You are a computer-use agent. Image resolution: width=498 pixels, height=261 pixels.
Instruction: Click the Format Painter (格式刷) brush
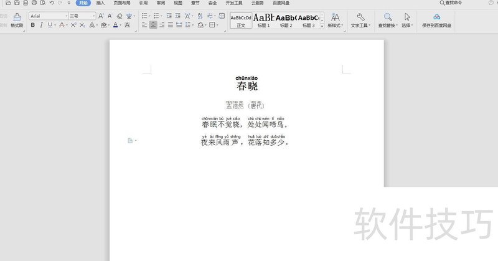[17, 20]
